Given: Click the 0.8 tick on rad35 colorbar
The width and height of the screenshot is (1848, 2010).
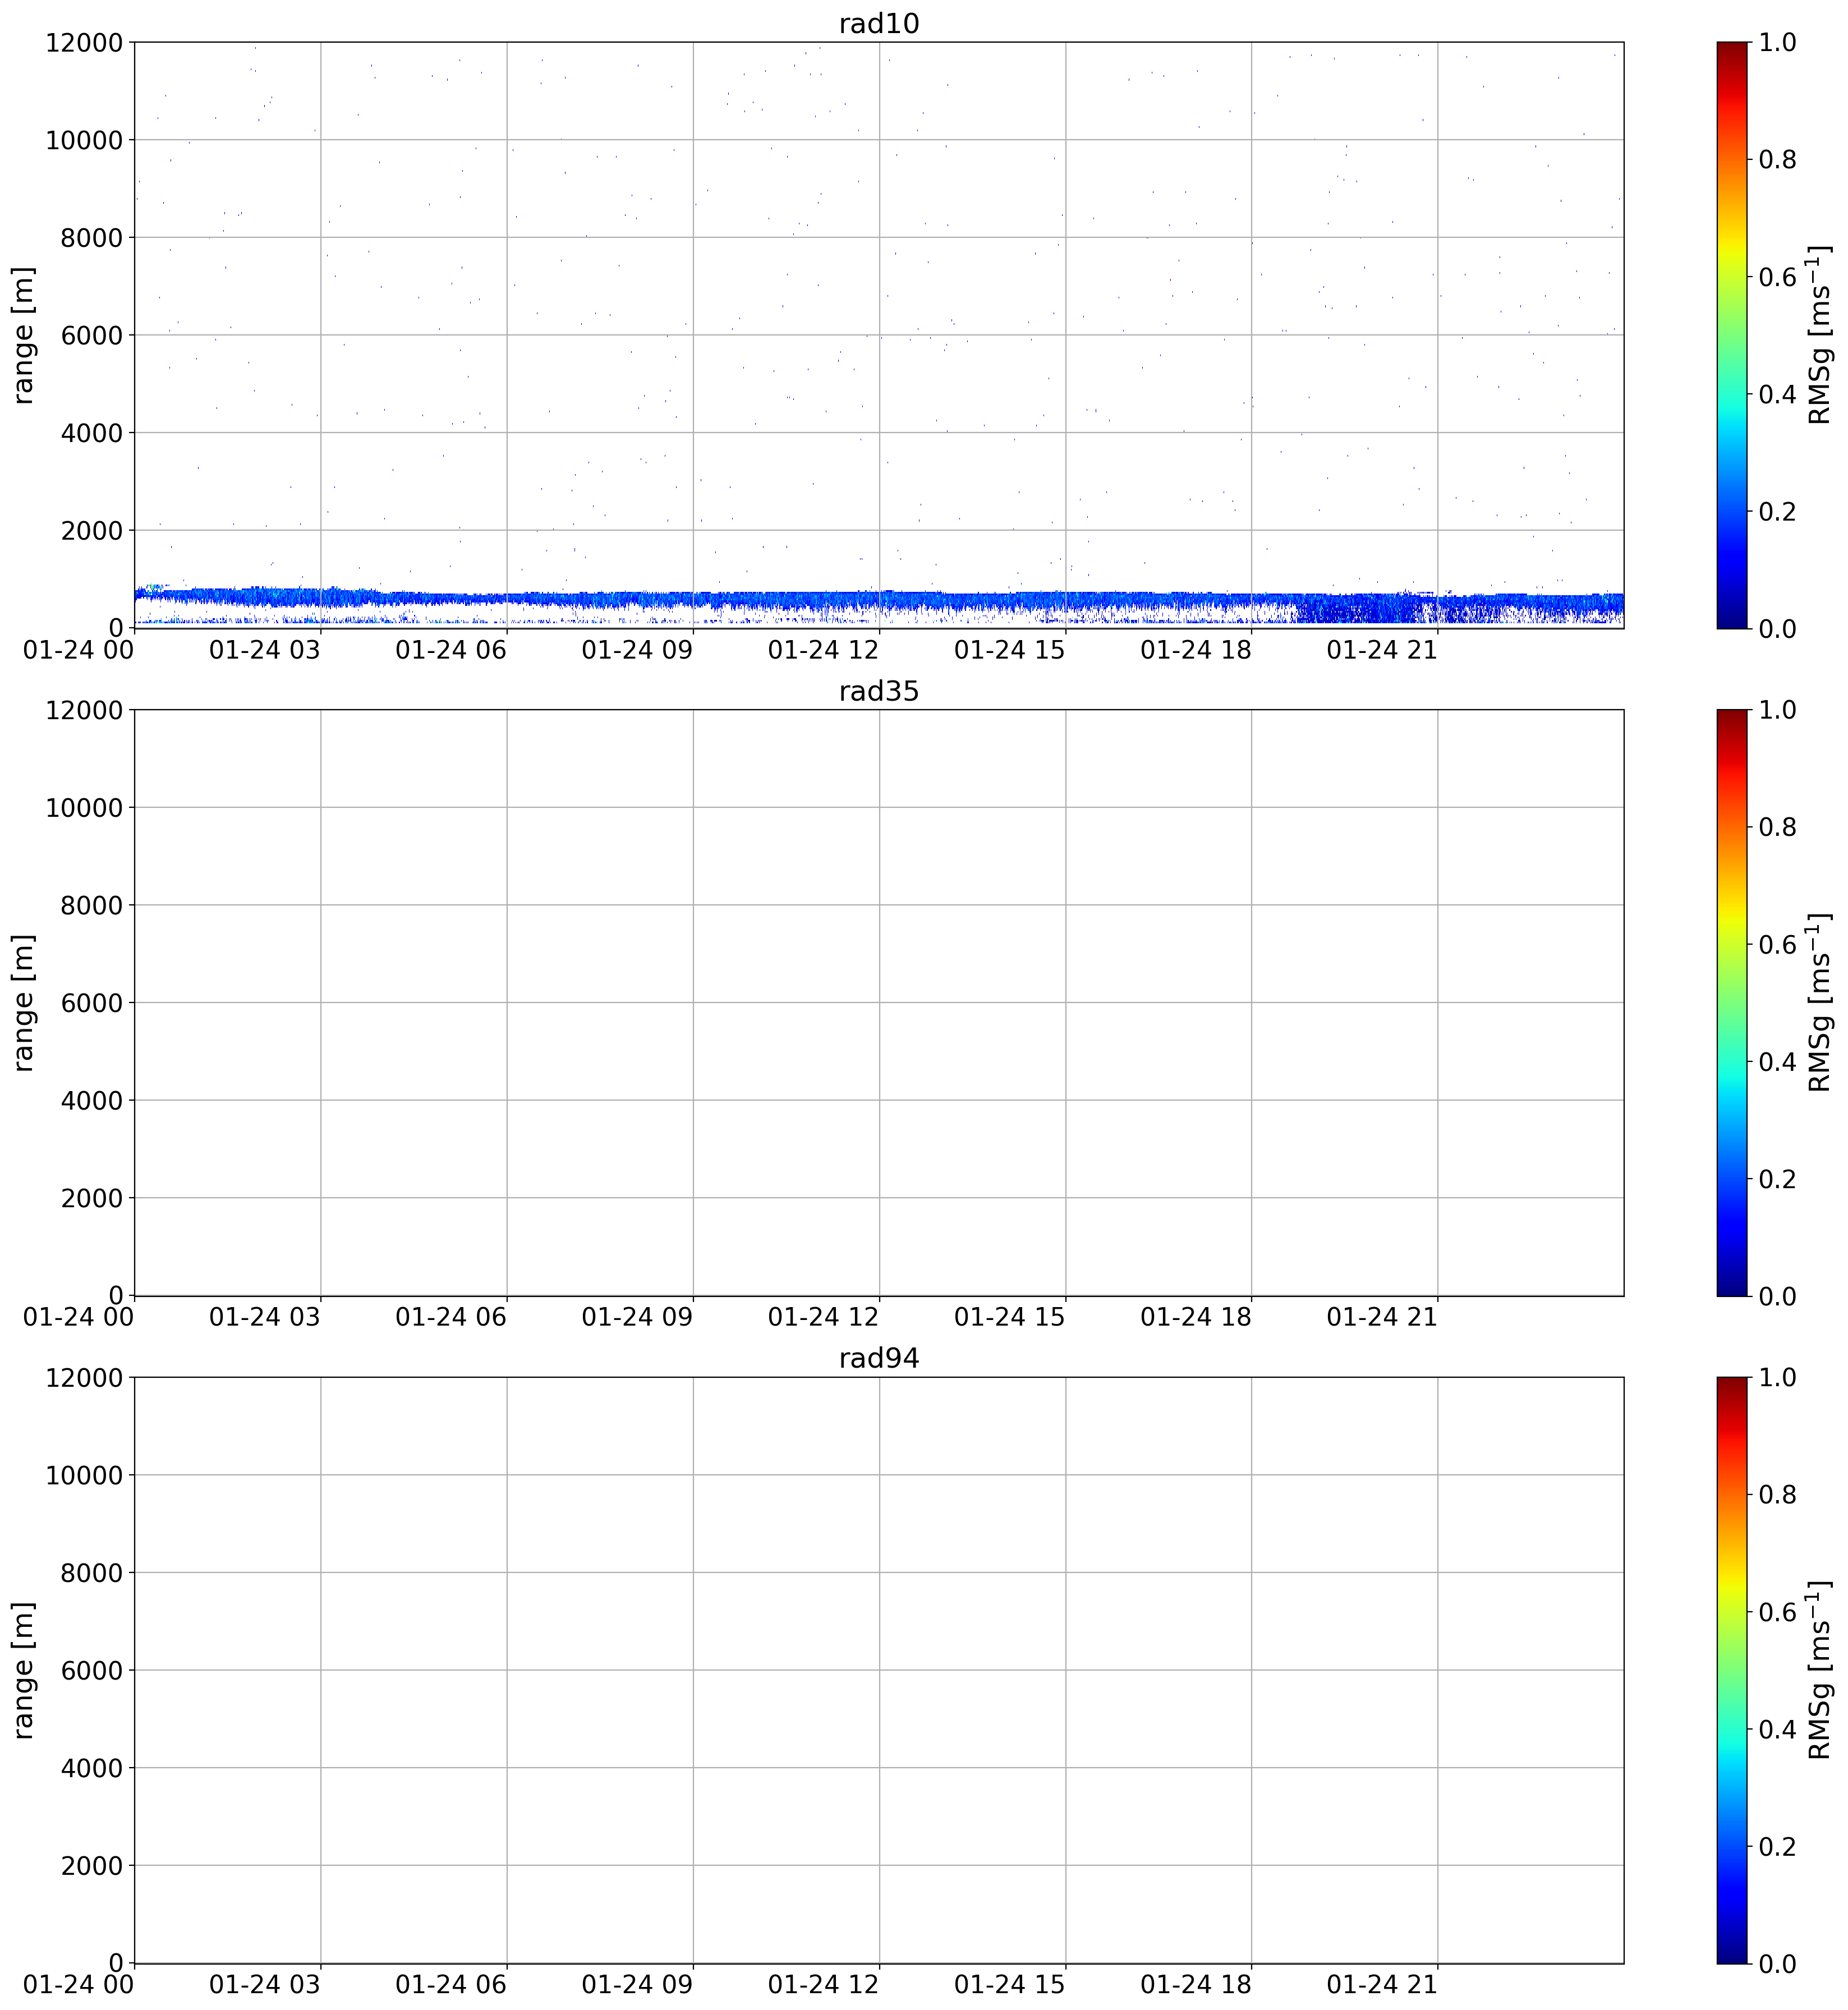Looking at the screenshot, I should click(1778, 827).
